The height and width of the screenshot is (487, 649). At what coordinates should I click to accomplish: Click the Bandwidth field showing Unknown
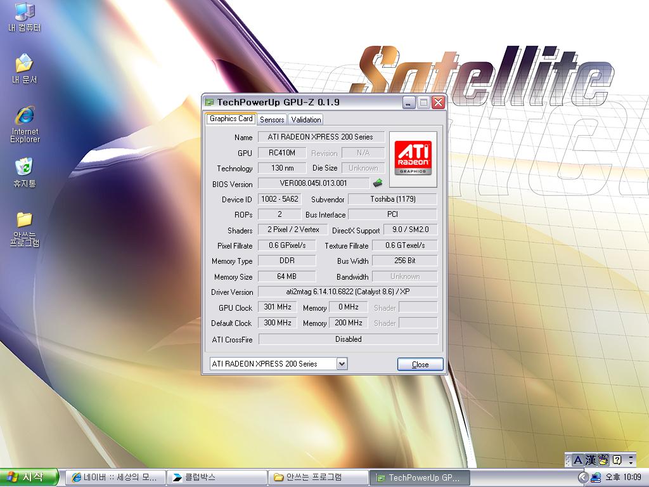(x=405, y=276)
